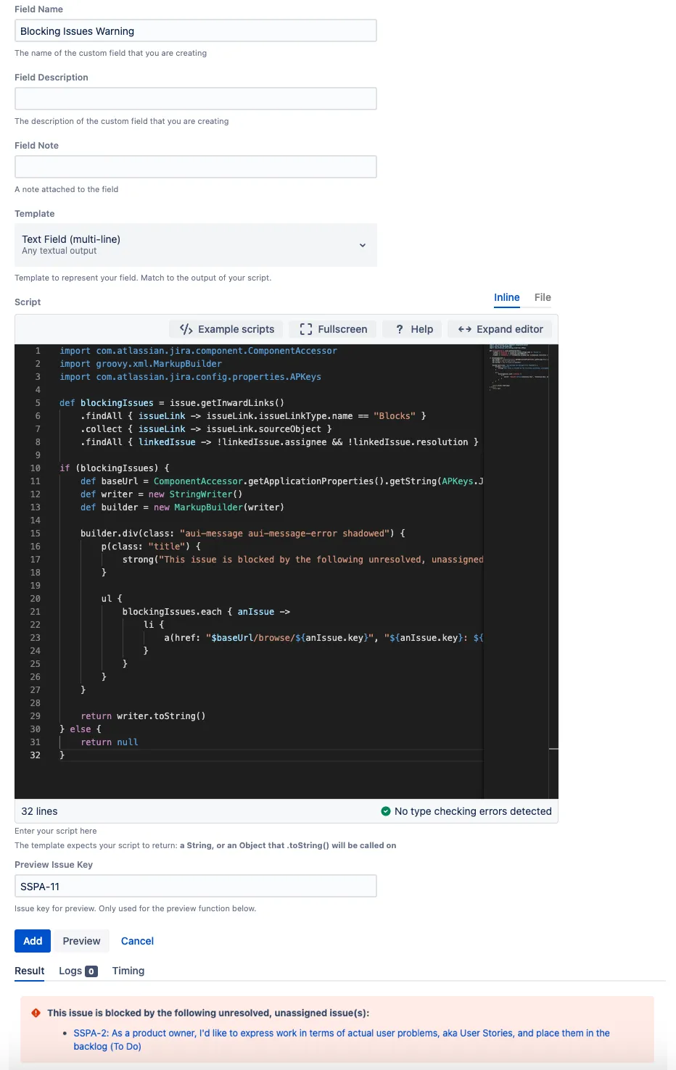
Task: Click the red error icon in result
Action: pos(36,1013)
